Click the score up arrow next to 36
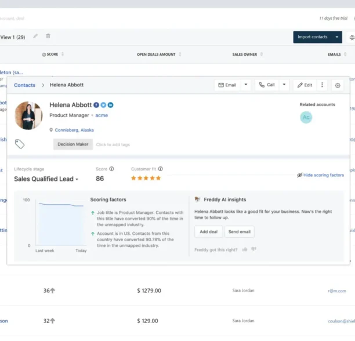The height and width of the screenshot is (341, 355). (x=53, y=291)
